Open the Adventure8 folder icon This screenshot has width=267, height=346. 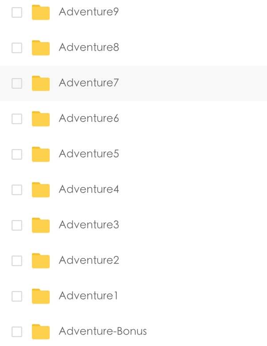point(41,48)
